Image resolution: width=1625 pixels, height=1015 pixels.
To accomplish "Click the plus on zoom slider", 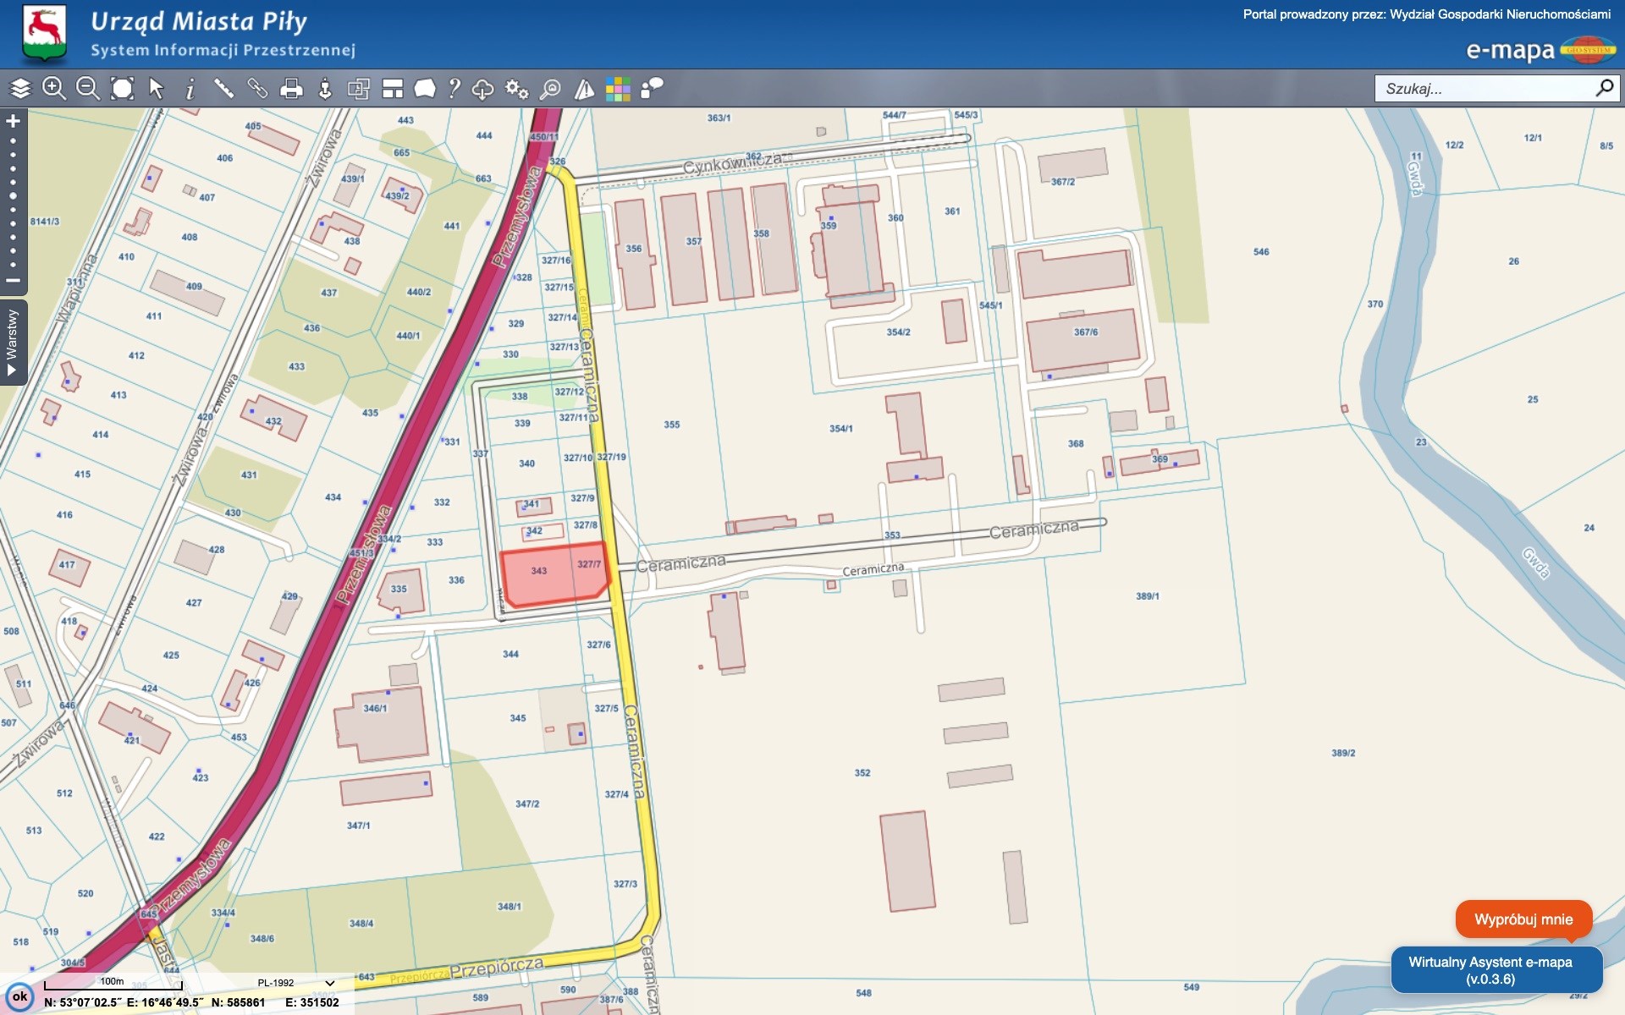I will pyautogui.click(x=14, y=121).
